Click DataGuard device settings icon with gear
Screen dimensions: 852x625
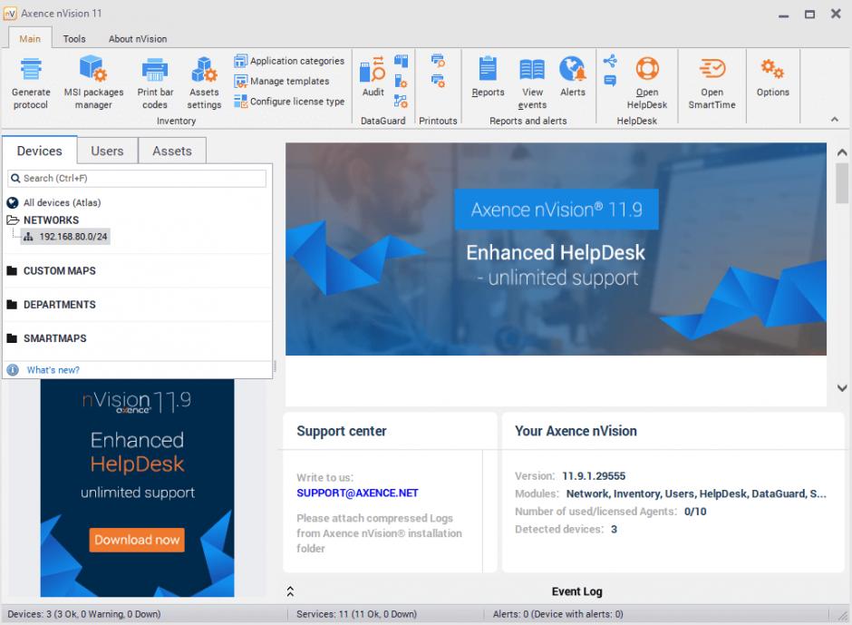(401, 81)
